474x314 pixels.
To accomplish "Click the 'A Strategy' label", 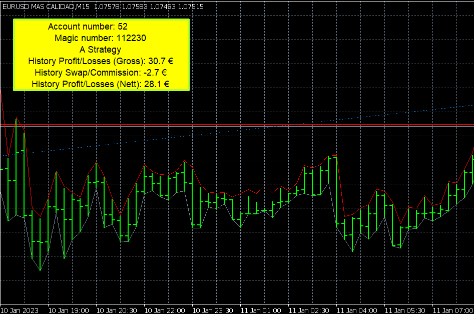I will 101,50.
